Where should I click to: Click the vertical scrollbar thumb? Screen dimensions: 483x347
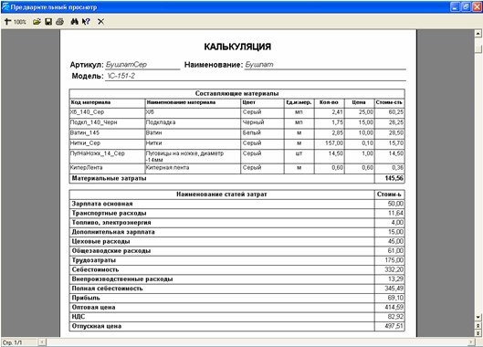478,49
